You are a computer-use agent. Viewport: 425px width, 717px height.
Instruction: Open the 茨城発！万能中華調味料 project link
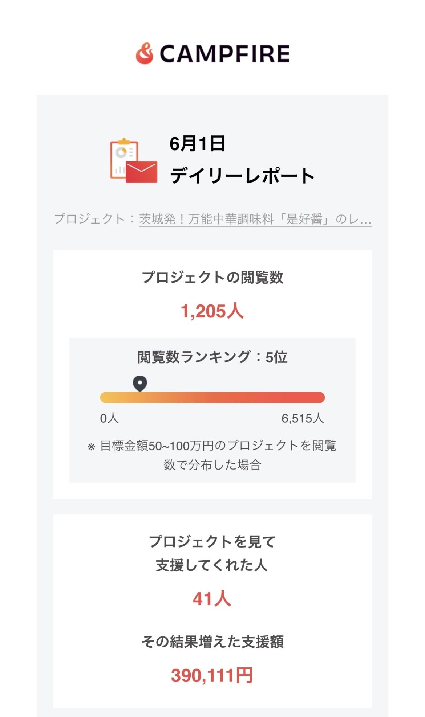[x=255, y=219]
